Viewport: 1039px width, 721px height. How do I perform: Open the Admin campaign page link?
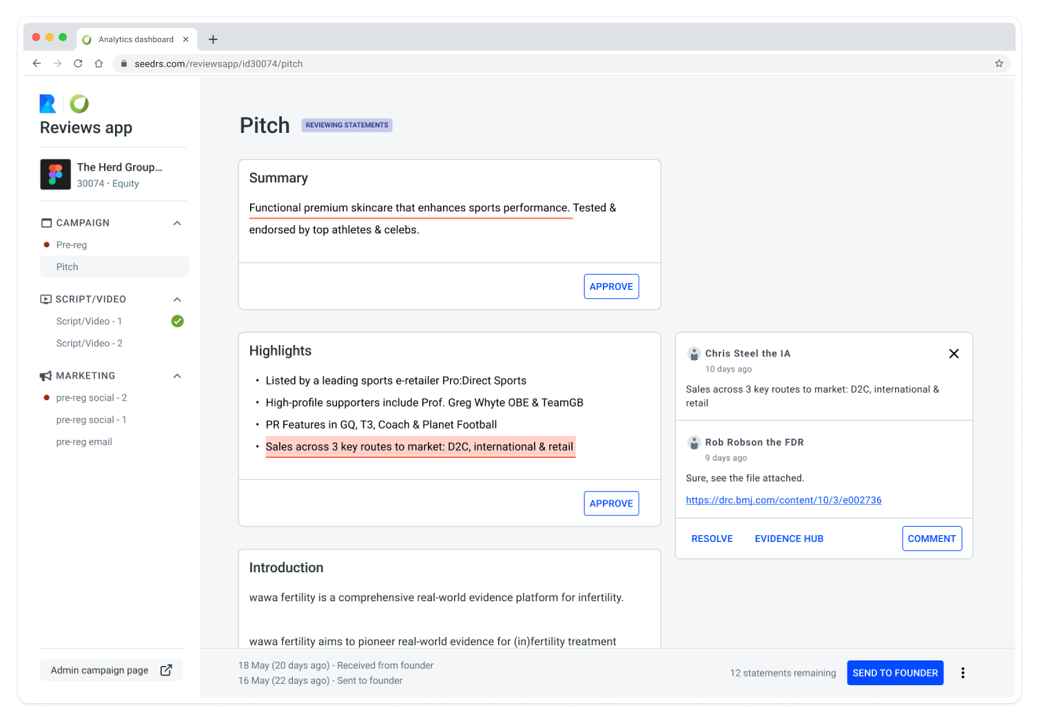(111, 670)
